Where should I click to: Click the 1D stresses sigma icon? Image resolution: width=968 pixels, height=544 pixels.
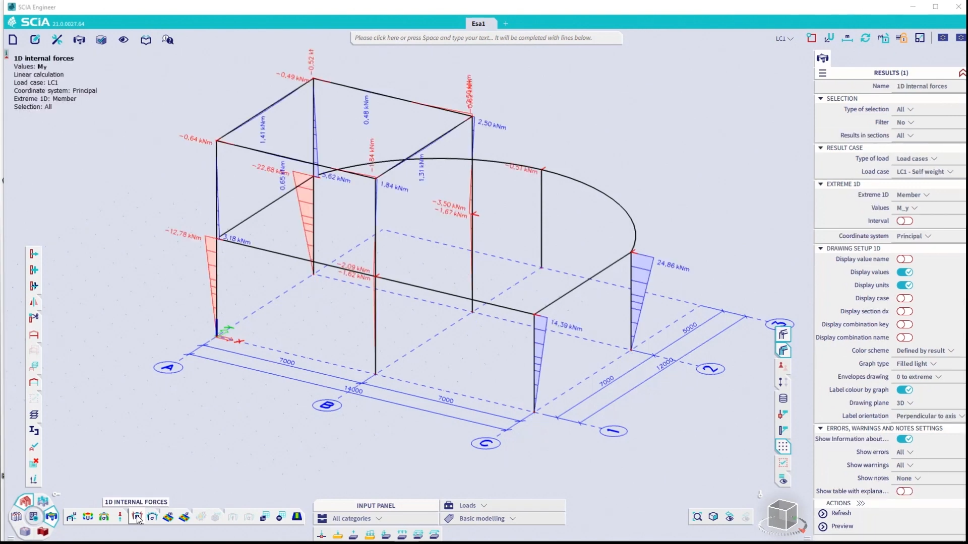[x=152, y=517]
